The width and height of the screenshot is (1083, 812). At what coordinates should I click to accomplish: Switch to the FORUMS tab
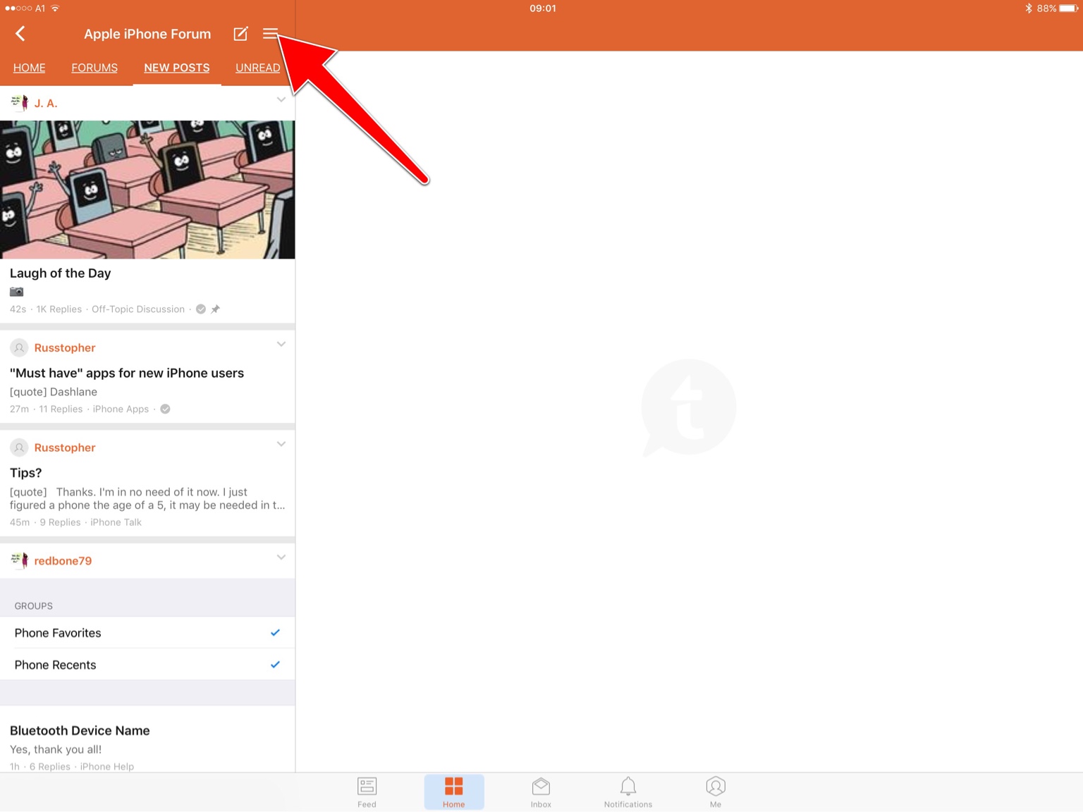pos(94,68)
